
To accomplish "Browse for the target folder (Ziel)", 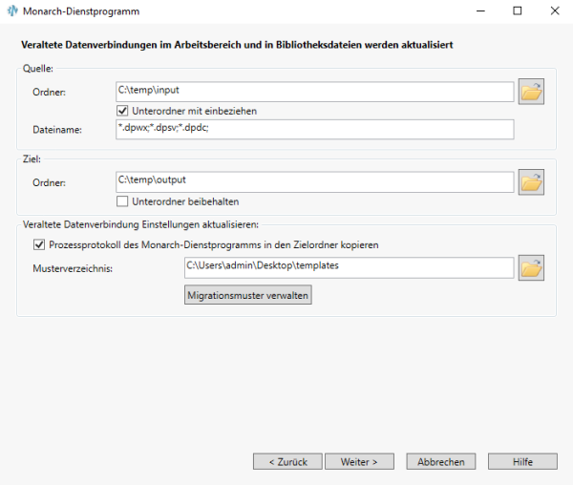I will (532, 181).
